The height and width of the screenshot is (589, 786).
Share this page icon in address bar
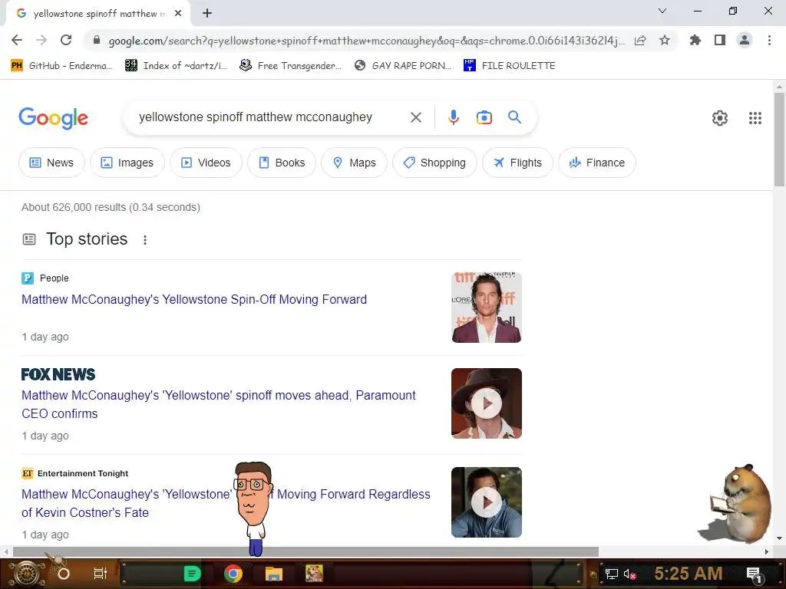[x=640, y=40]
